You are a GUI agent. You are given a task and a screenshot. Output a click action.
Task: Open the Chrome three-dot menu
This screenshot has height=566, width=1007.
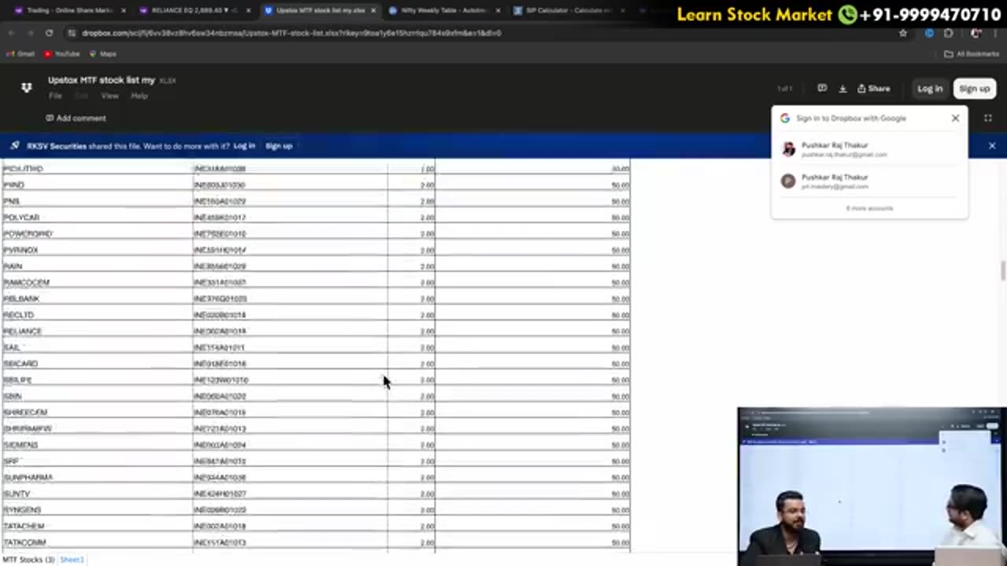click(x=995, y=33)
